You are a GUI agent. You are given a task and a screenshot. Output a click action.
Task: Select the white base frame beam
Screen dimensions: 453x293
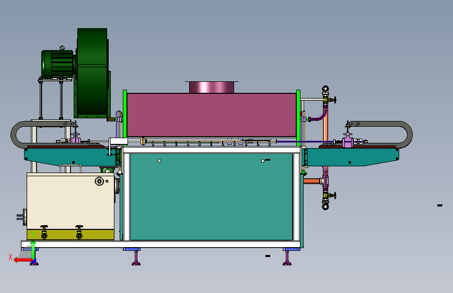point(160,245)
